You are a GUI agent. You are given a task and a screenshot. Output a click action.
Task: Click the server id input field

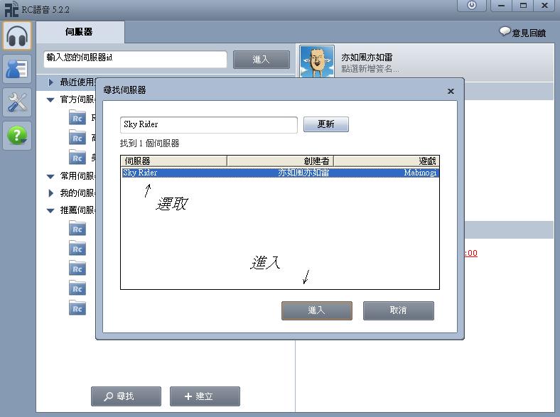click(135, 59)
